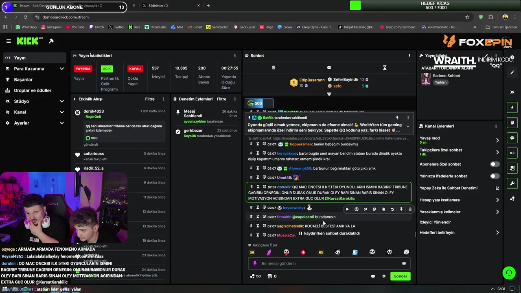This screenshot has height=293, width=521.
Task: Click İzleyici Yönlendir option
Action: coord(435,222)
